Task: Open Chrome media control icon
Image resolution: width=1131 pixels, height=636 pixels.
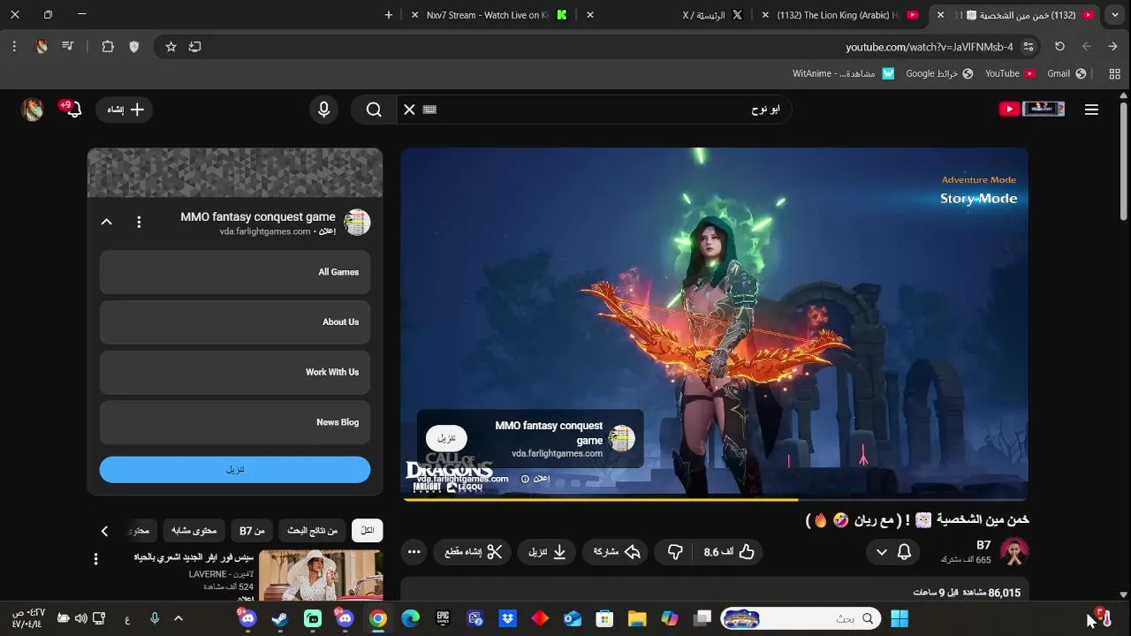Action: coord(67,47)
